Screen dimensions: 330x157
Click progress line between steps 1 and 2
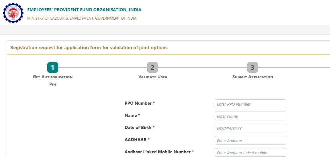point(103,68)
